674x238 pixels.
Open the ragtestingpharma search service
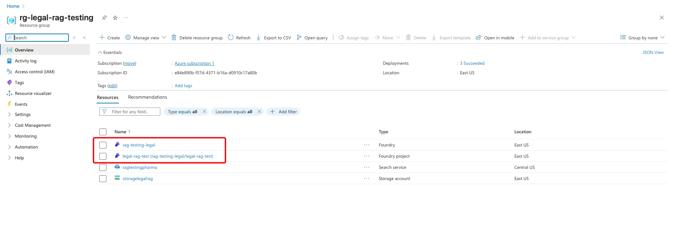click(x=140, y=167)
